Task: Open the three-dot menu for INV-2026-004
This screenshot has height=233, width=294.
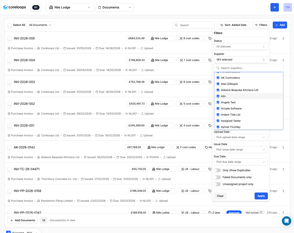Action: point(283,60)
